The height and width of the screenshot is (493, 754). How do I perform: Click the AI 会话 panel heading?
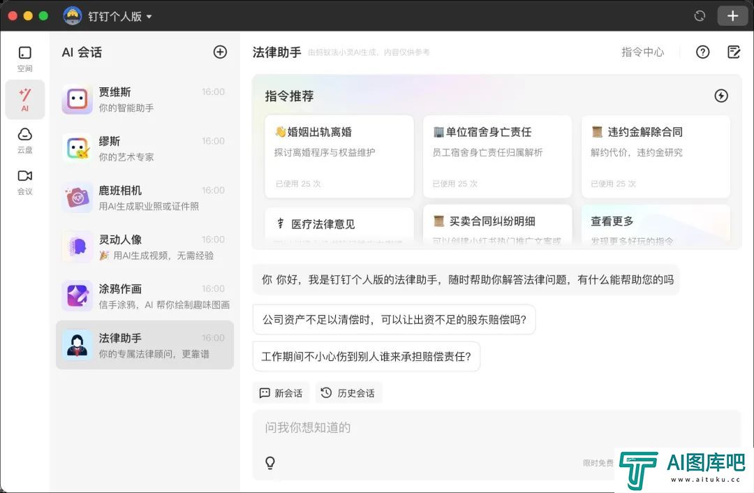click(82, 52)
